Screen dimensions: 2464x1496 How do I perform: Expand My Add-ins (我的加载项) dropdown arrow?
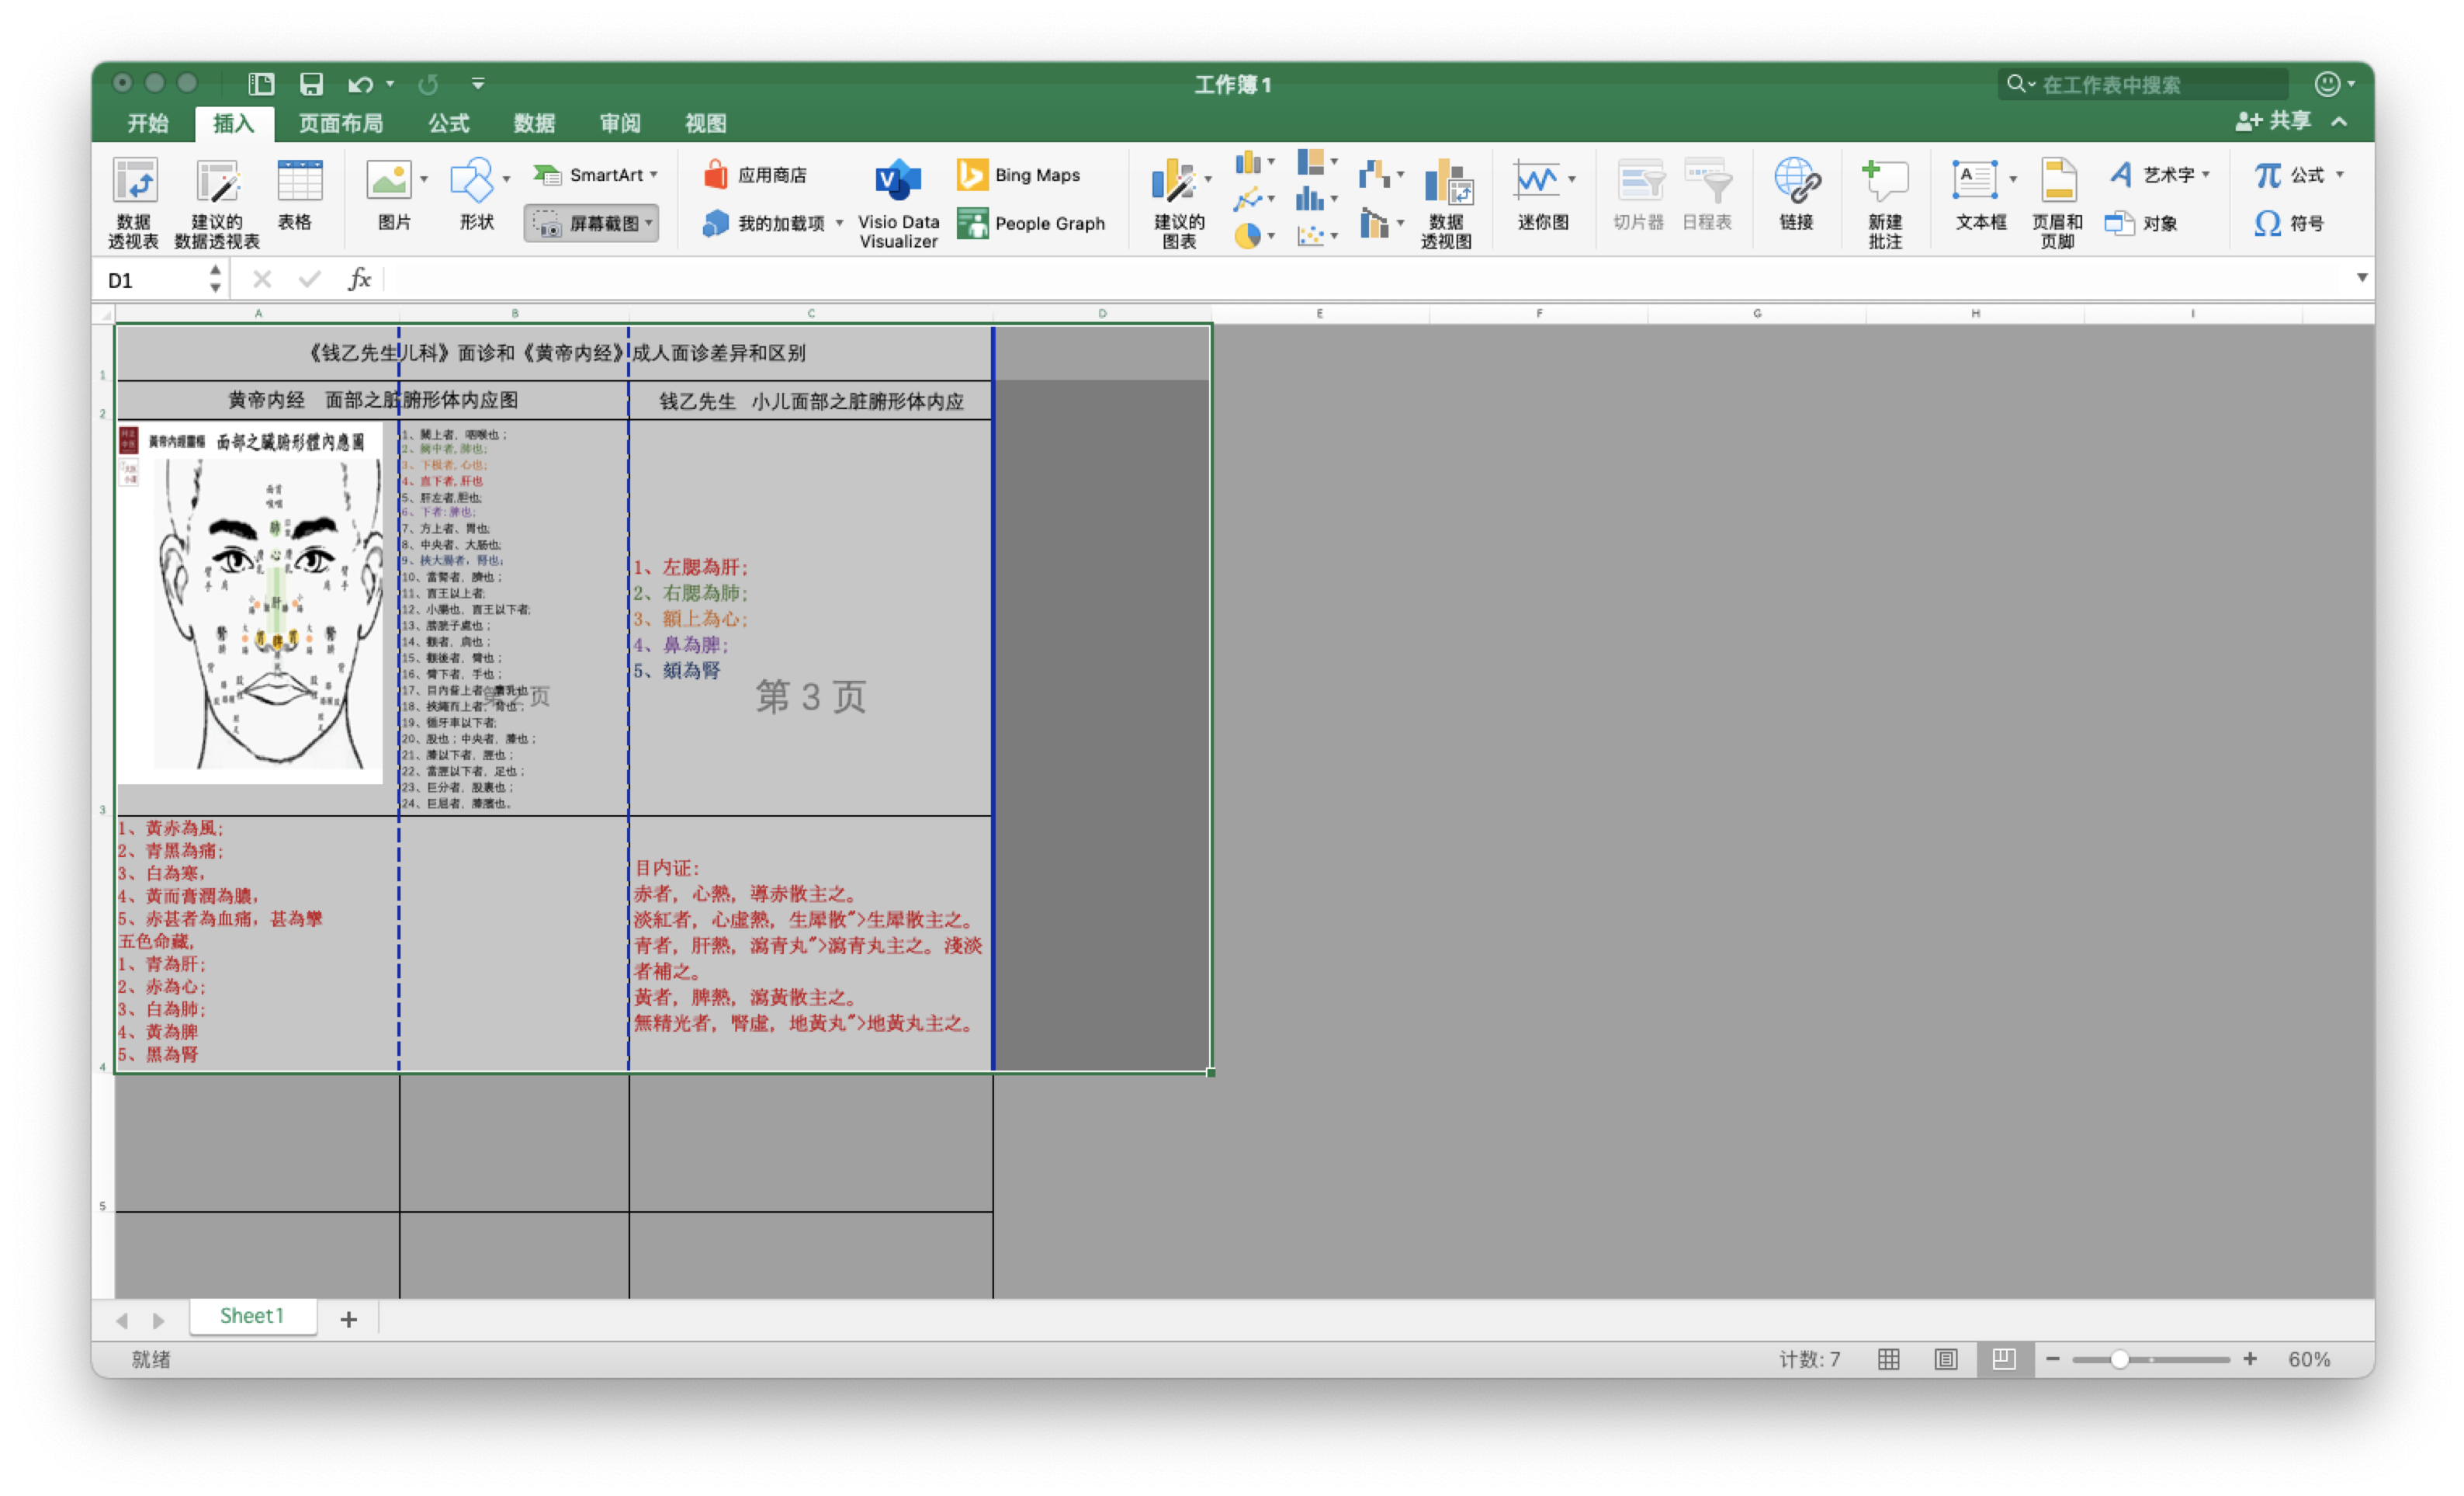pyautogui.click(x=839, y=223)
